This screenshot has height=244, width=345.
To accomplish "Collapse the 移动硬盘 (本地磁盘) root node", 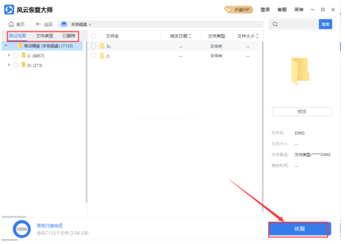I will pos(5,46).
